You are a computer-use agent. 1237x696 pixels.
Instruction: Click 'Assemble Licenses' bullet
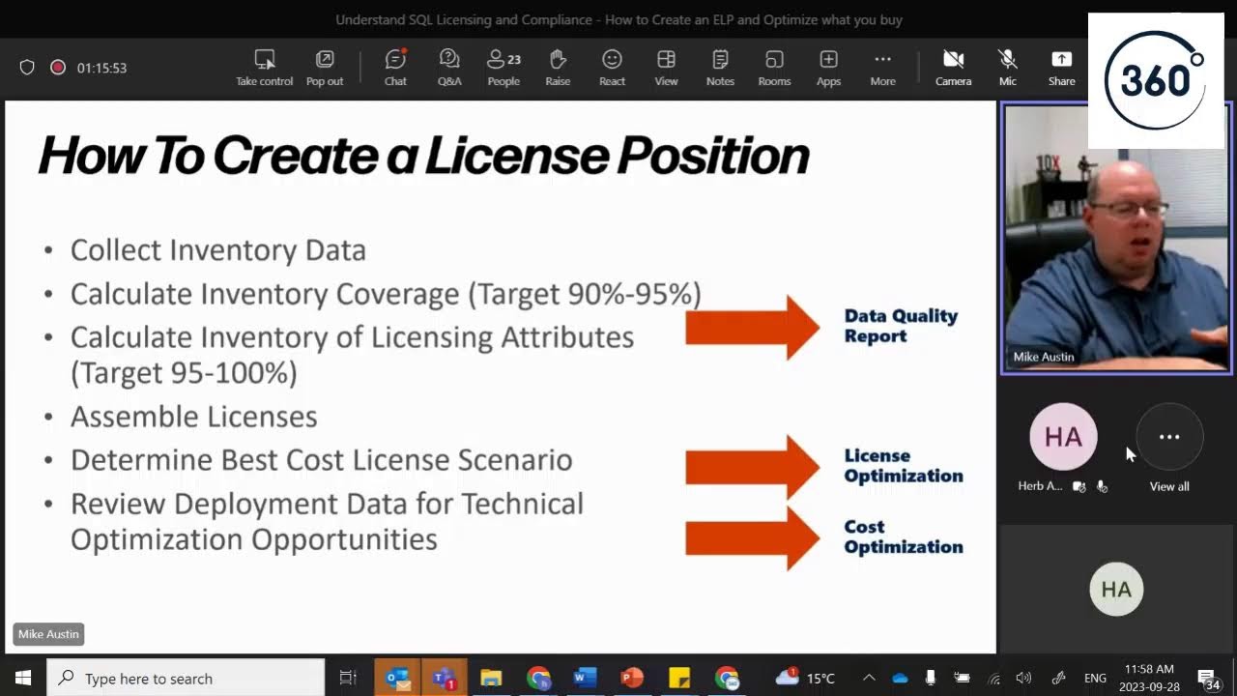(x=194, y=417)
